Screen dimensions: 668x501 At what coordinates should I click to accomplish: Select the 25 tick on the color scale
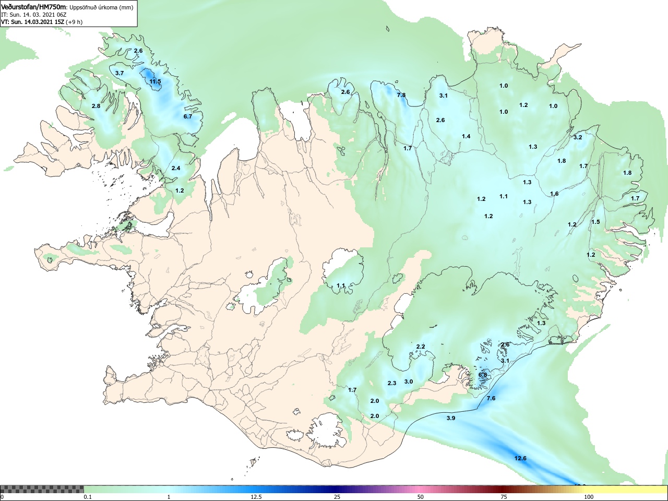(x=337, y=497)
